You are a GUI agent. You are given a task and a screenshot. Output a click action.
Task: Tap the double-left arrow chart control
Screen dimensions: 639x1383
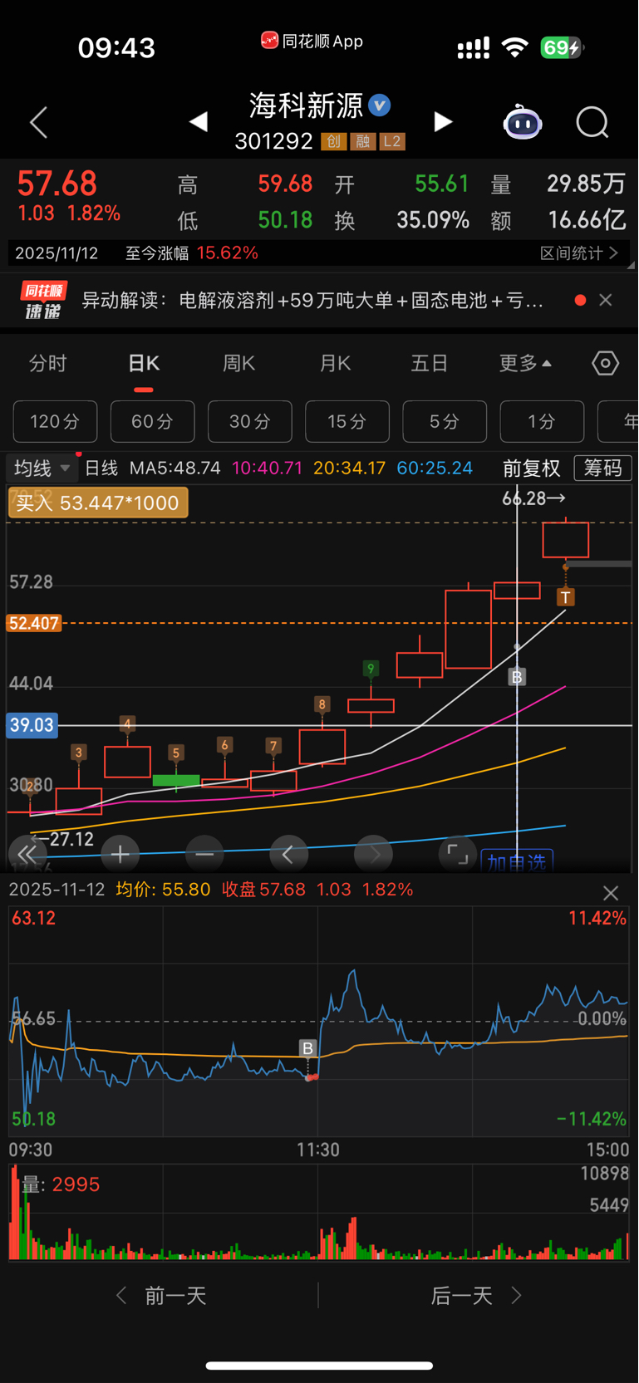point(27,853)
